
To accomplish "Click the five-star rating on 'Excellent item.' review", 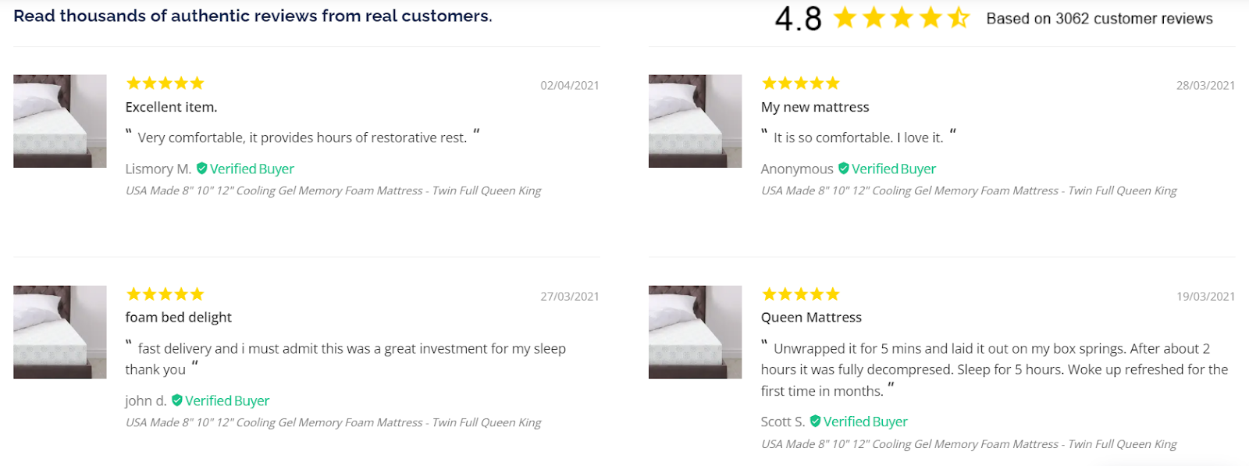I will click(165, 83).
